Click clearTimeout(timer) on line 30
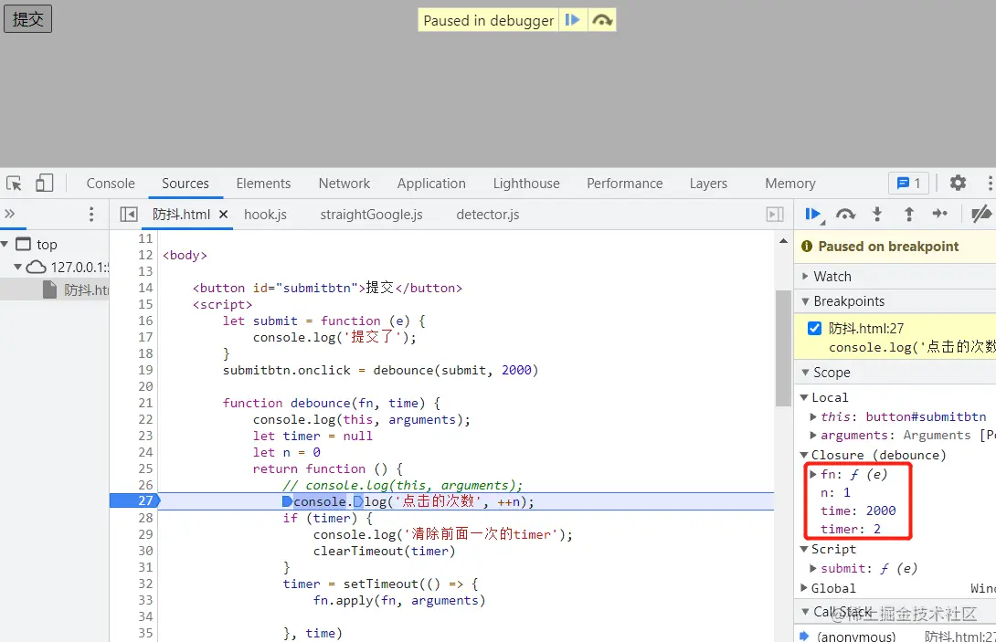Screen dimensions: 996x642 point(385,552)
